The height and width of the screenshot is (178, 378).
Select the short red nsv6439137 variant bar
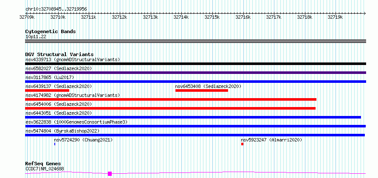tap(47, 90)
